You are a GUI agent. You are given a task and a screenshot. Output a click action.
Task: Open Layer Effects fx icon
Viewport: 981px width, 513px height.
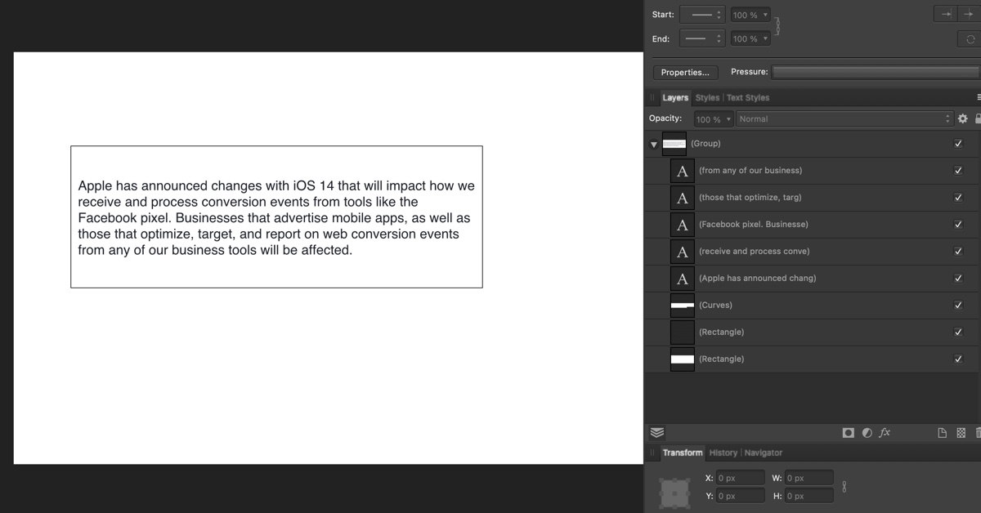tap(885, 433)
